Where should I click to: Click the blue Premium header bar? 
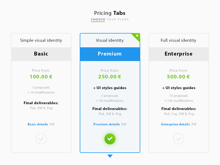110,54
